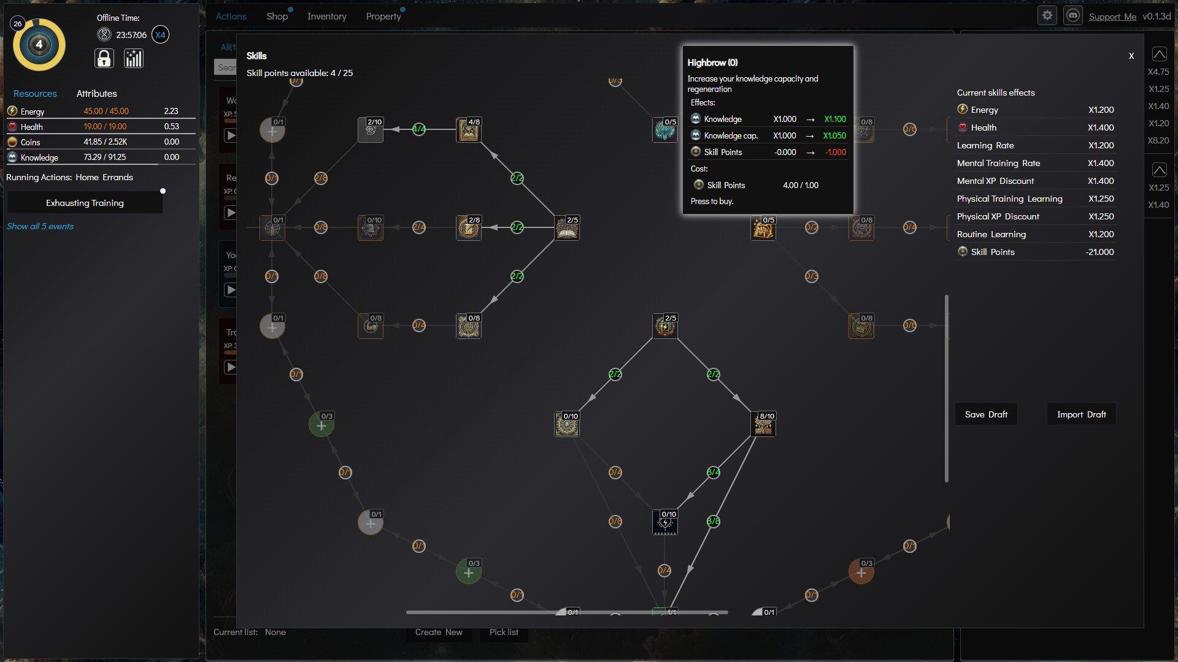Select the 8/10 owl skill node
This screenshot has height=662, width=1178.
tap(763, 424)
